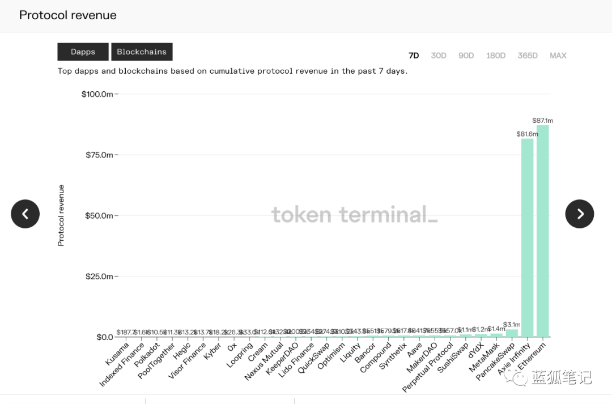Toggle the Dapps filter button
Image resolution: width=612 pixels, height=404 pixels.
pos(83,52)
